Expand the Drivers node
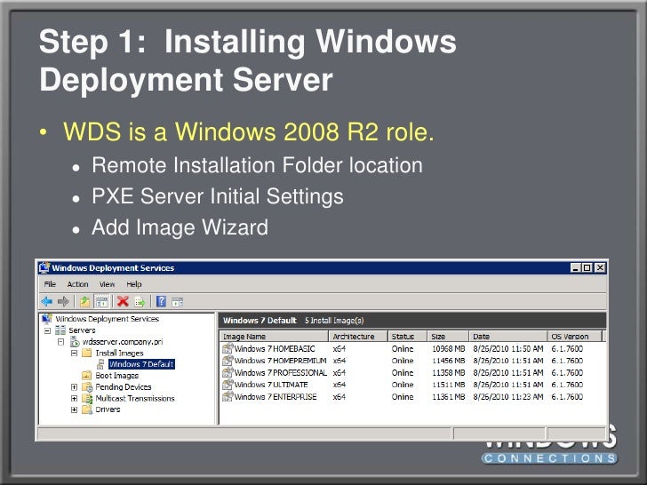 (75, 409)
